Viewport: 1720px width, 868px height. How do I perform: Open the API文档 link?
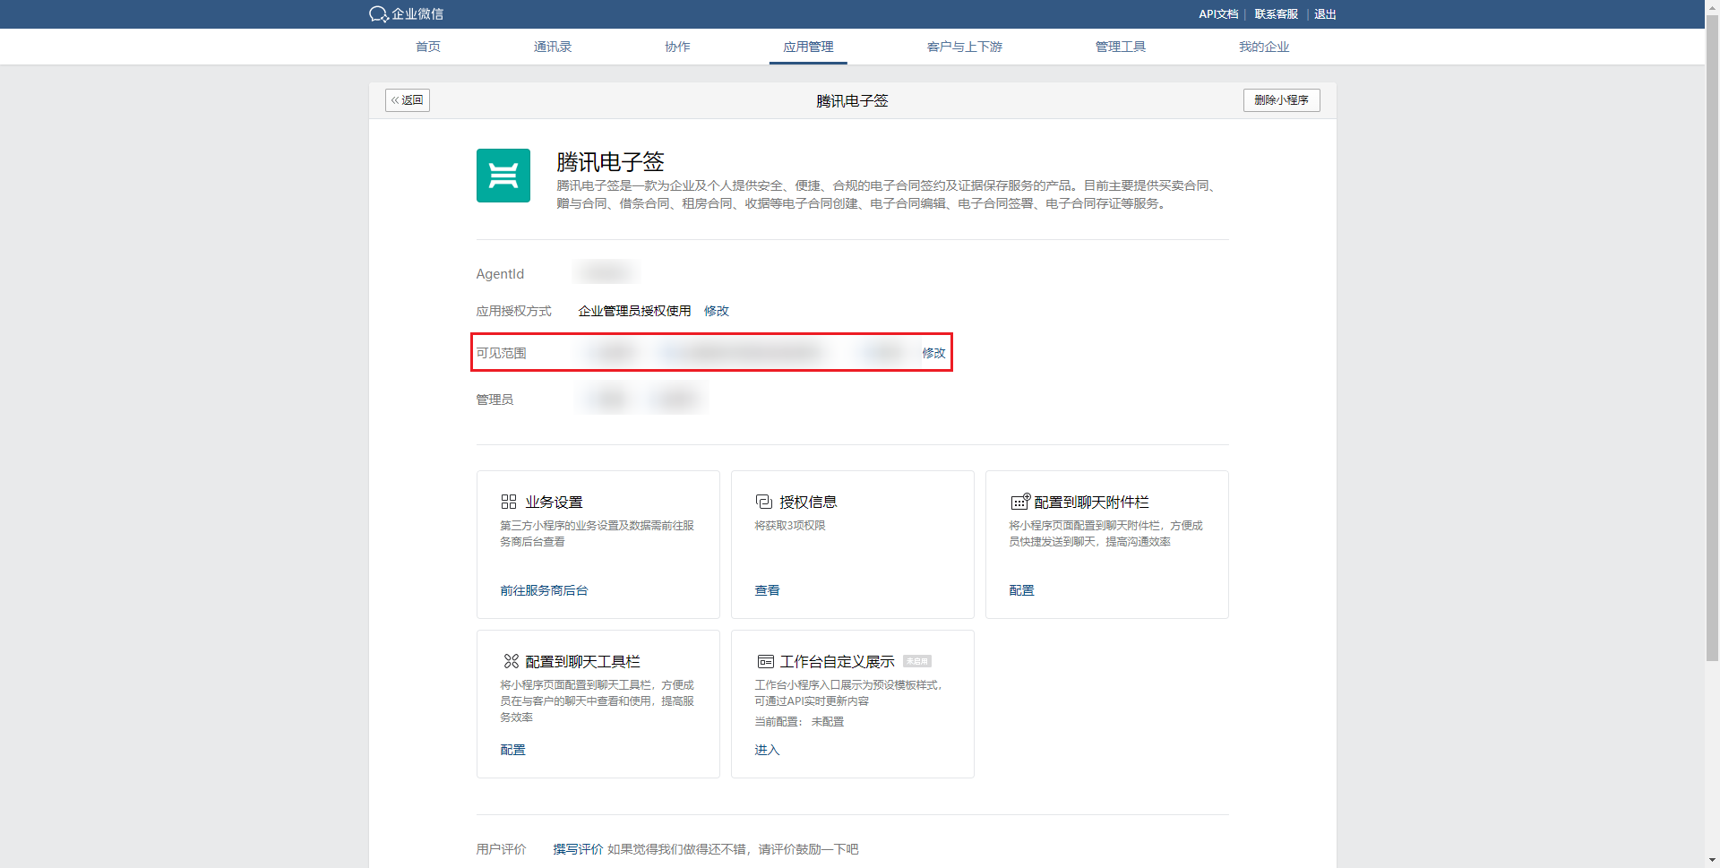coord(1218,14)
